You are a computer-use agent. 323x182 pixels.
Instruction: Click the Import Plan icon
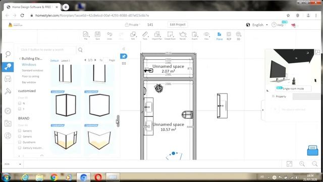coord(157,35)
